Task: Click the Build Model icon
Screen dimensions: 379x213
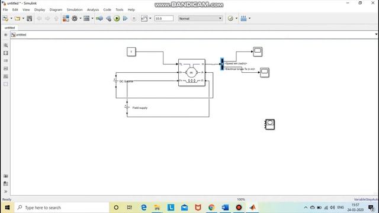Action: (x=243, y=18)
